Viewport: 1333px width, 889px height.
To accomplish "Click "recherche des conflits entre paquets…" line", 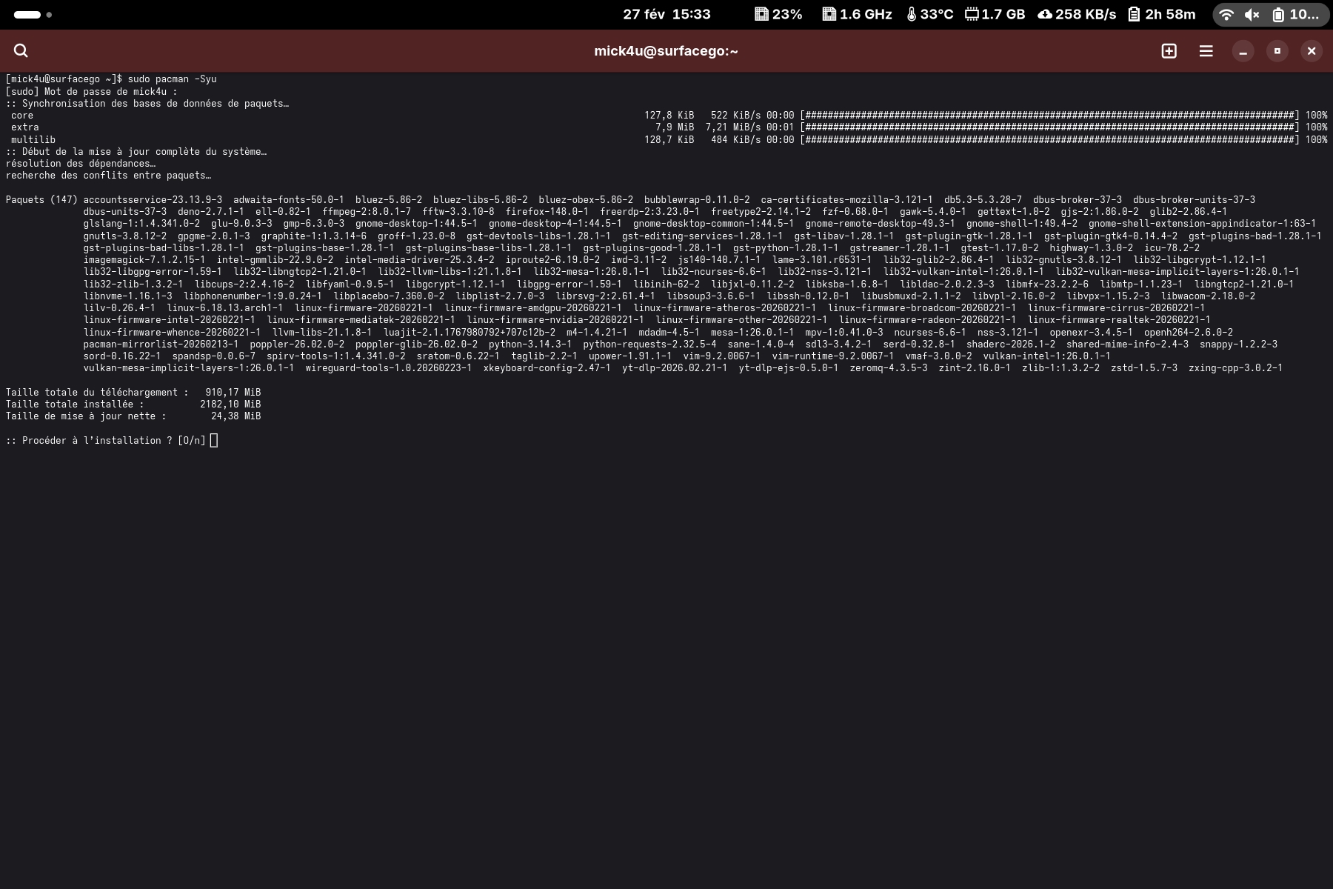I will tap(108, 176).
